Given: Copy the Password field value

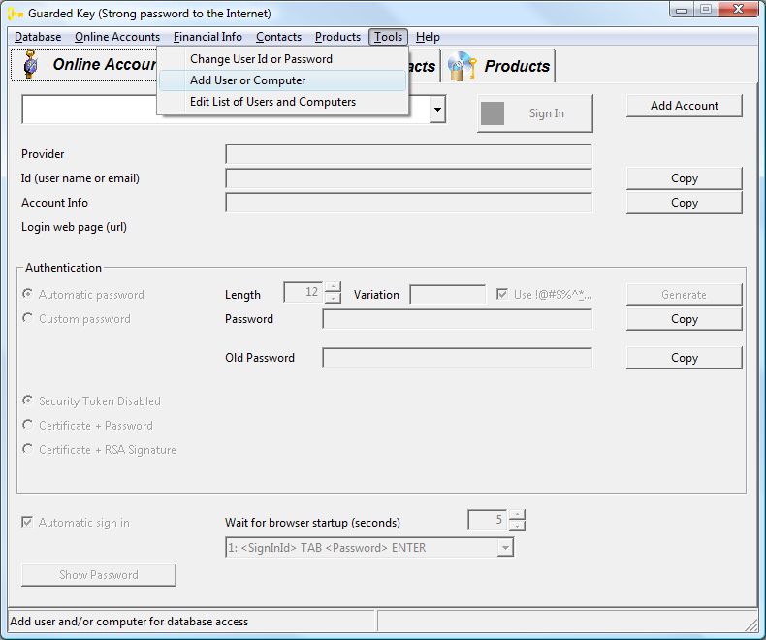Looking at the screenshot, I should (684, 319).
